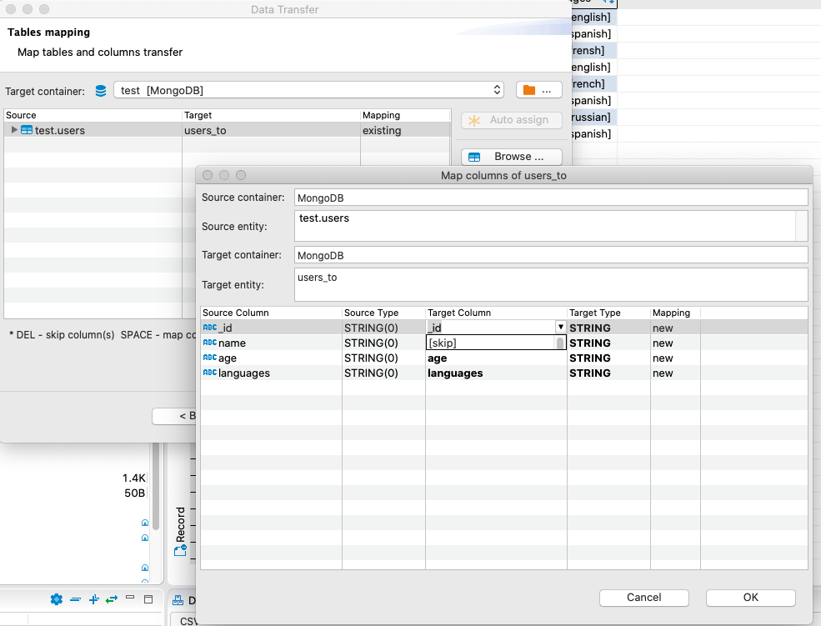
Task: Click the link with editor arrows icon
Action: click(112, 599)
